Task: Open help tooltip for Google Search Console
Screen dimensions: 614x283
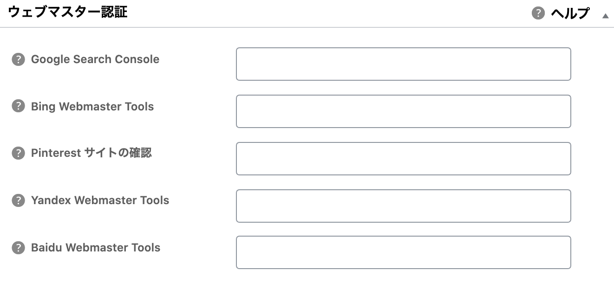Action: point(18,59)
